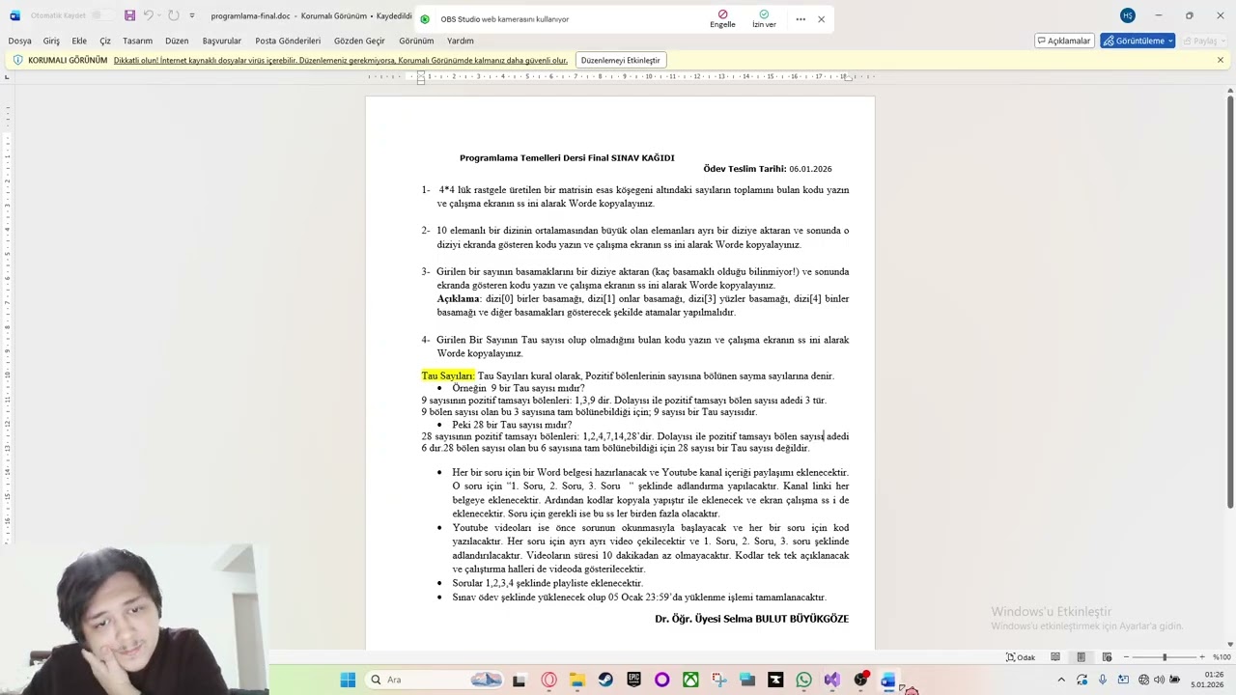Click the Düzenlemeyi Etkinleştir button
The width and height of the screenshot is (1236, 695).
coord(621,60)
